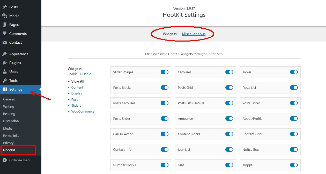326x174 pixels.
Task: Filter widgets by Sliders
Action: pyautogui.click(x=76, y=105)
